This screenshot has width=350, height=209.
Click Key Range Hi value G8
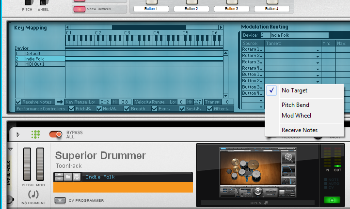pos(125,102)
